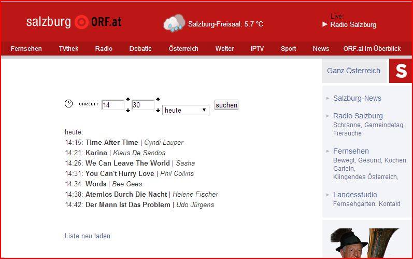Click the hour input field showing 14
Viewport: 413px width, 259px height.
[x=113, y=105]
